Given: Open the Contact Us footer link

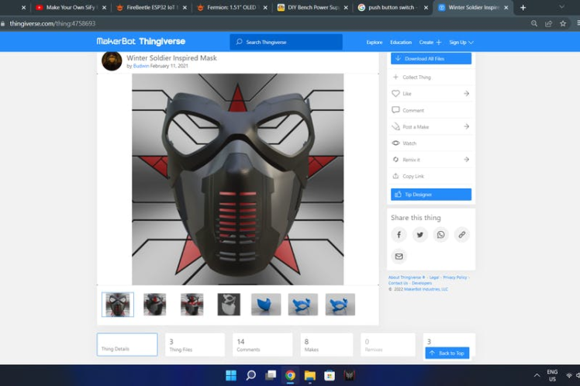Looking at the screenshot, I should point(398,283).
